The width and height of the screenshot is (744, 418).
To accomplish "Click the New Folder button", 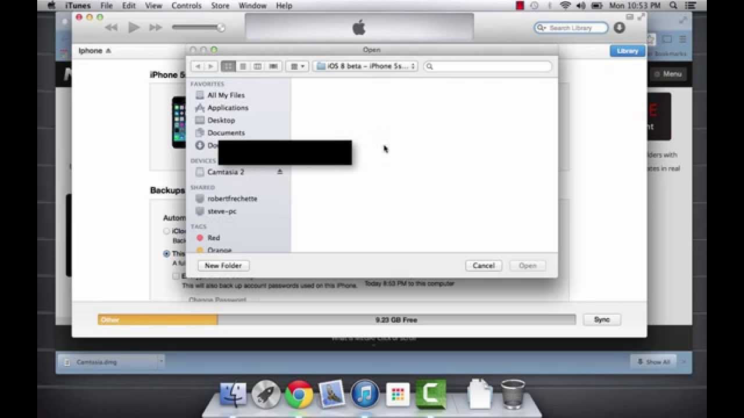I will (x=223, y=265).
